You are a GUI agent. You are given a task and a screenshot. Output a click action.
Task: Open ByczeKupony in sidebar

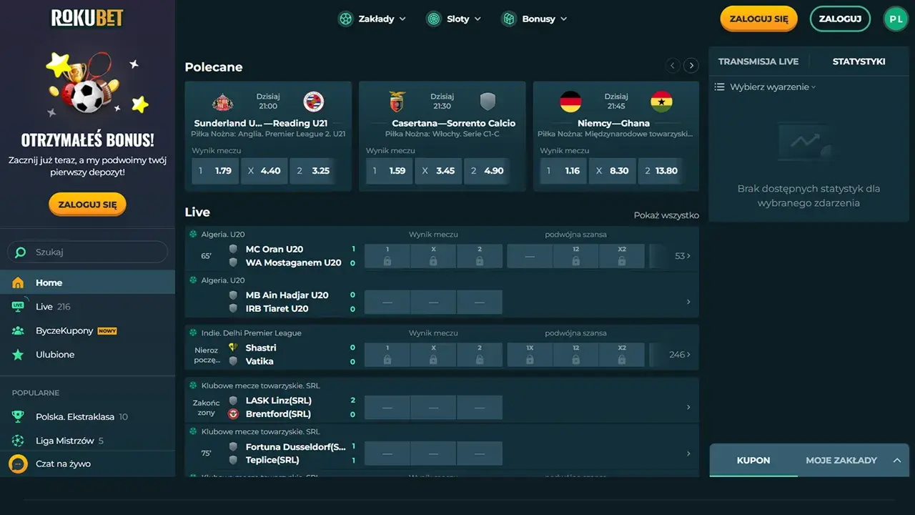click(x=87, y=330)
